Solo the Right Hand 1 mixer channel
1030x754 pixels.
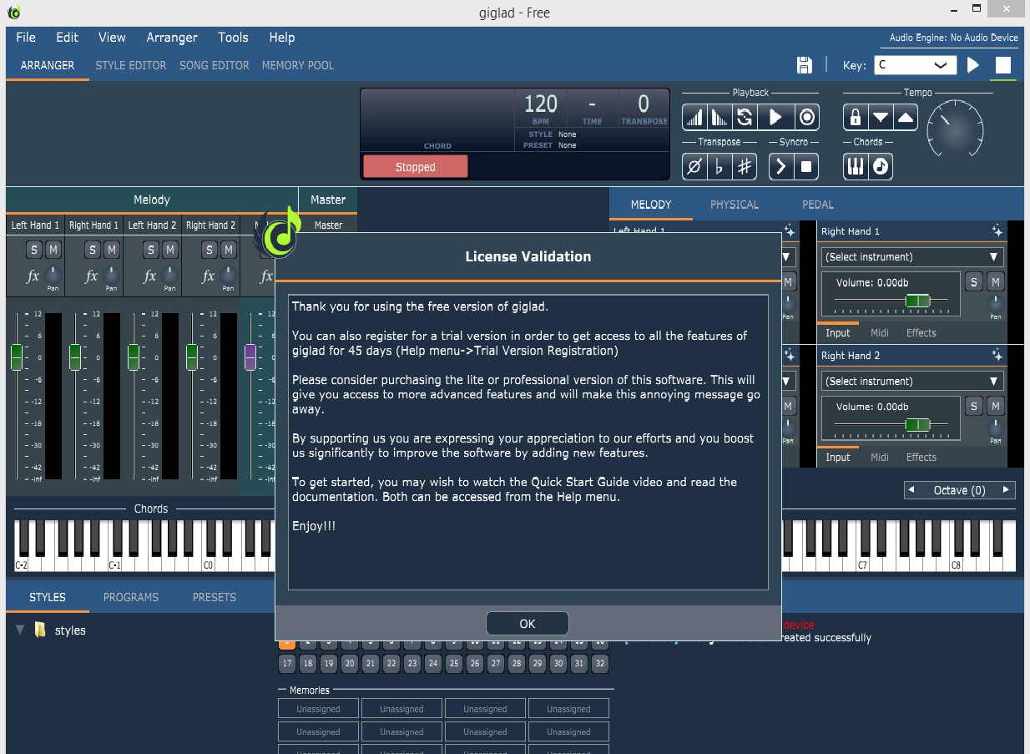92,250
